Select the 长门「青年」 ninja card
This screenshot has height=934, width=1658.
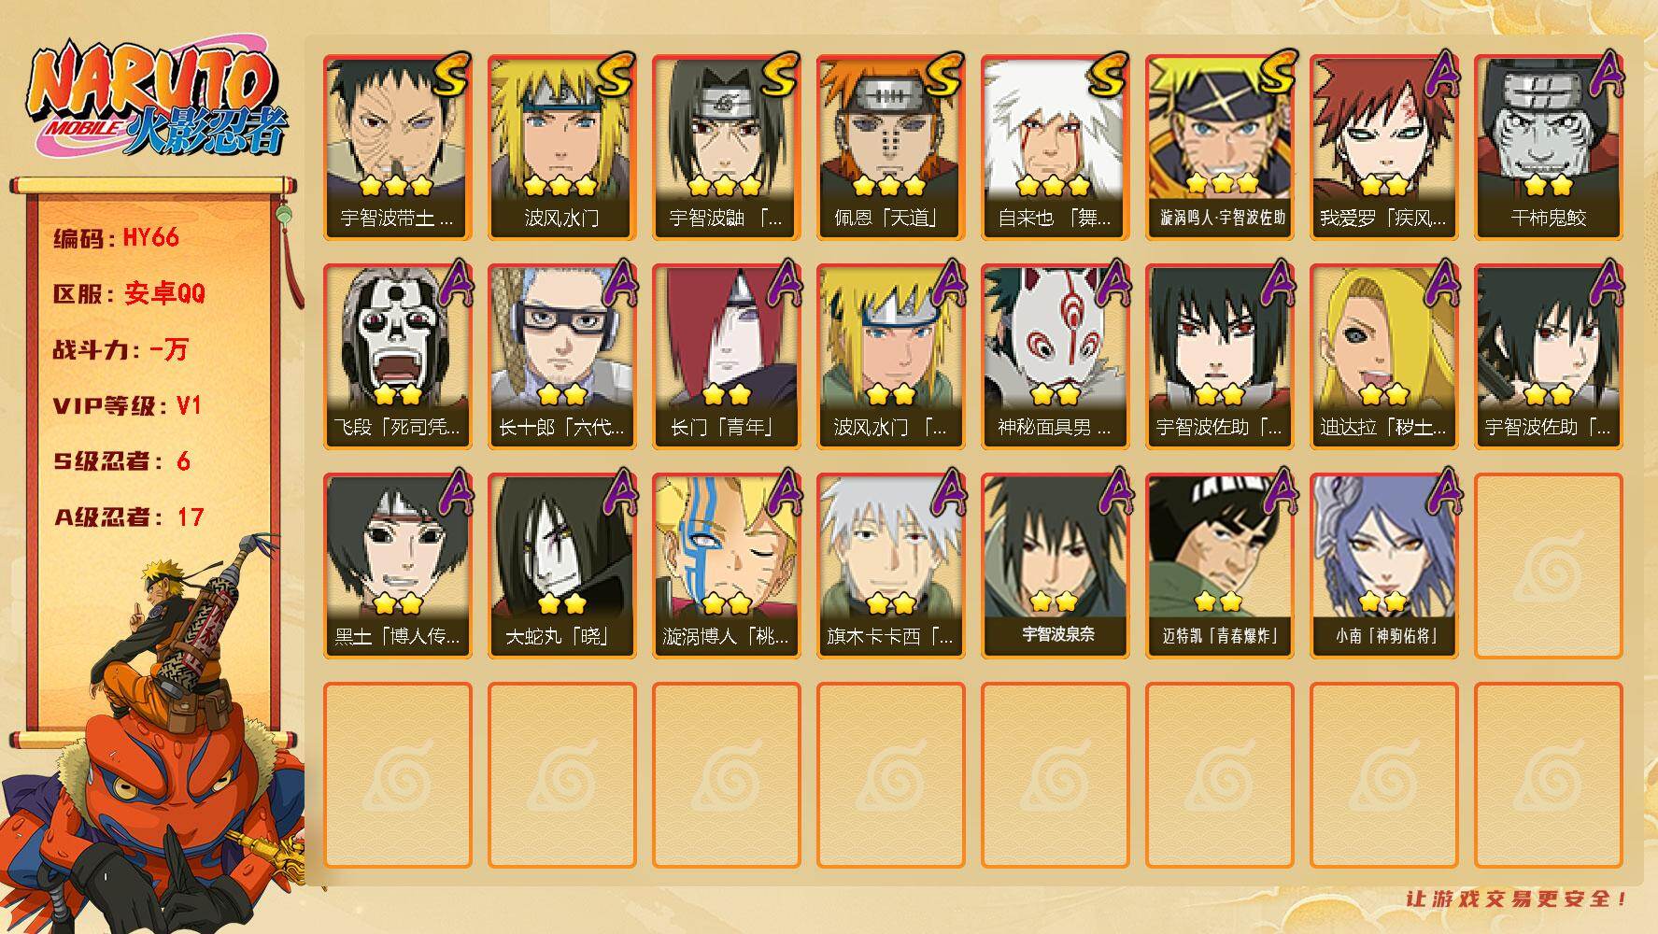pos(726,357)
